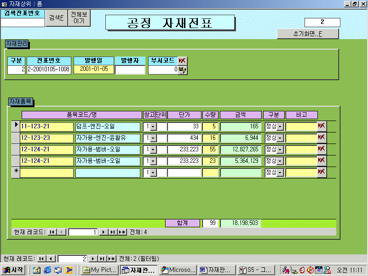368x276 pixels.
Task: Open 창고 dropdown on new blank row
Action: pos(153,173)
